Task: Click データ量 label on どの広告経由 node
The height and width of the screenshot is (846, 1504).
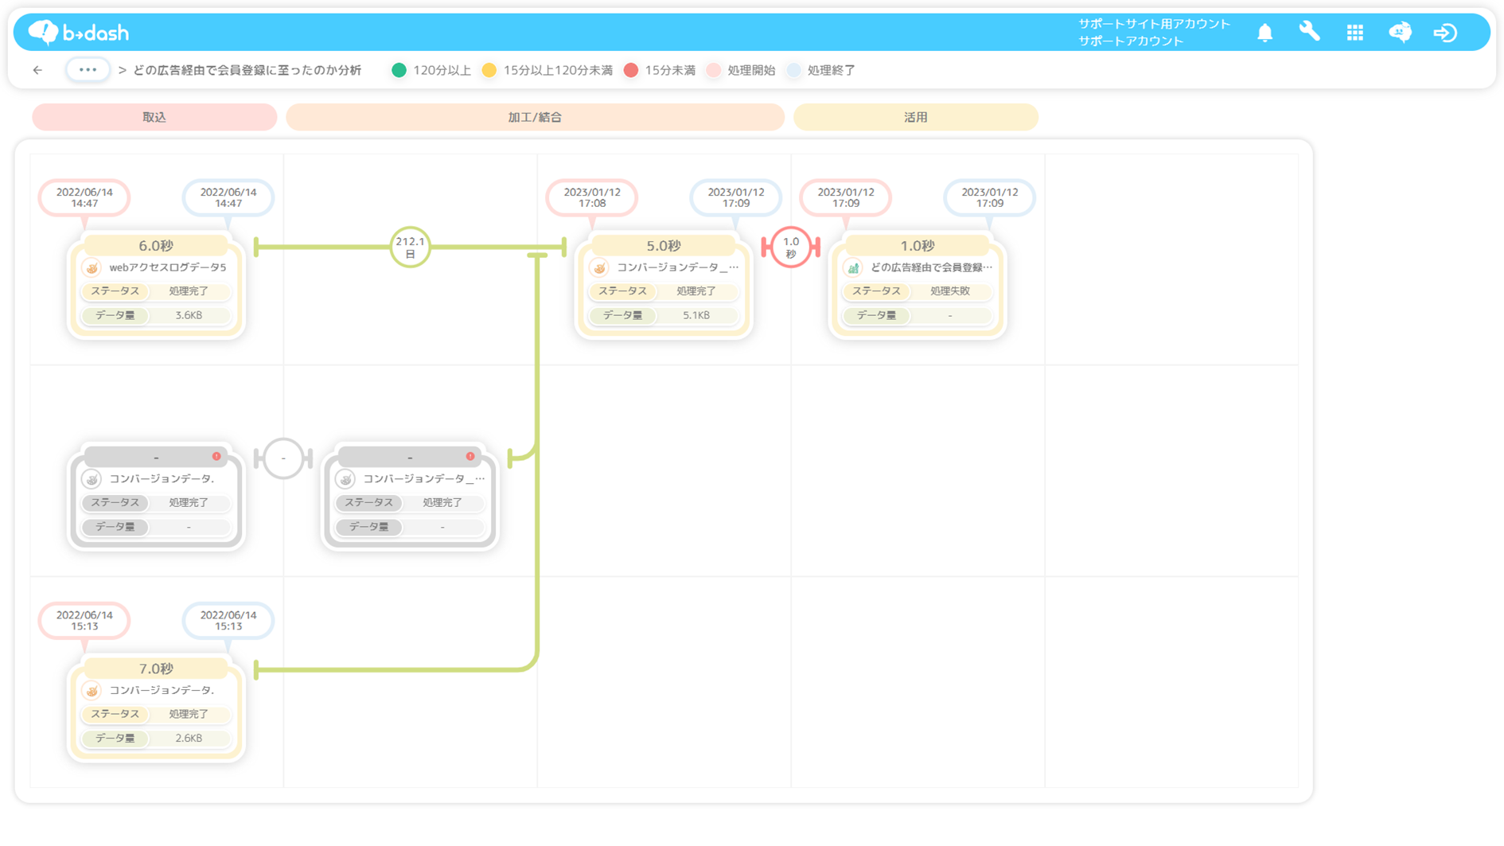Action: pyautogui.click(x=877, y=315)
